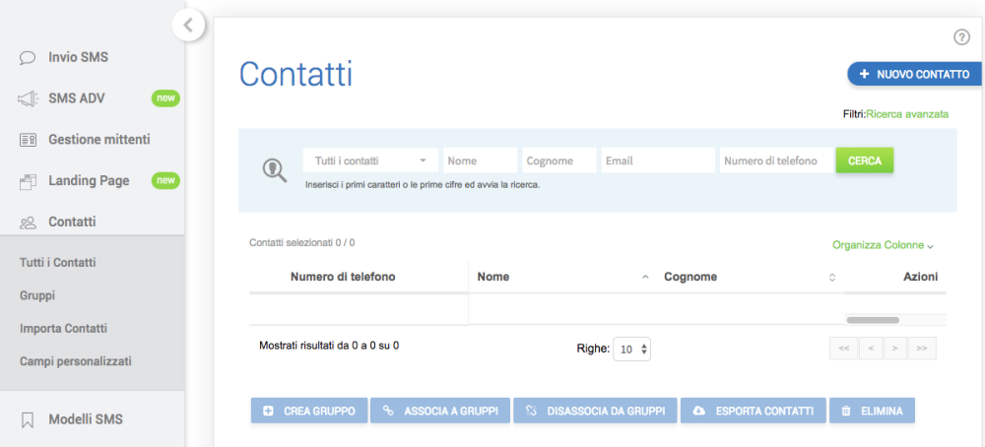Sort by Nome column arrow
985x447 pixels.
coord(644,278)
